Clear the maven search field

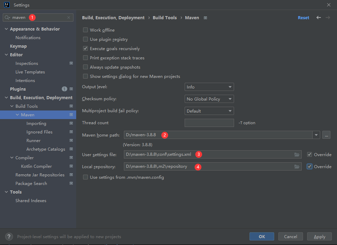pos(69,17)
